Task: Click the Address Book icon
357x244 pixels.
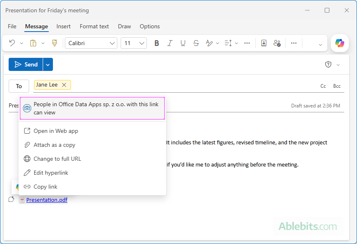Action: 264,43
